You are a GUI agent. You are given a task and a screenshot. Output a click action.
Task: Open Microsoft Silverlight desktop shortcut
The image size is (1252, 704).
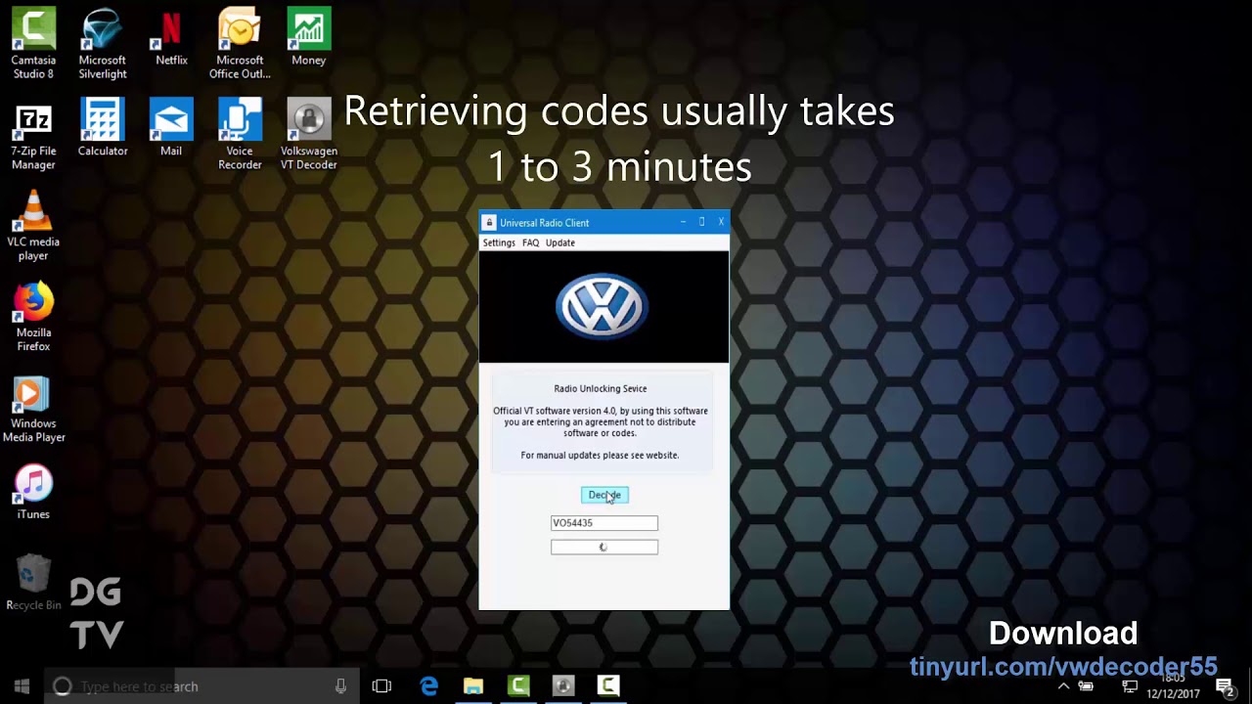coord(103,44)
